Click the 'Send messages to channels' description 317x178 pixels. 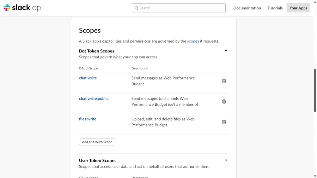[165, 102]
